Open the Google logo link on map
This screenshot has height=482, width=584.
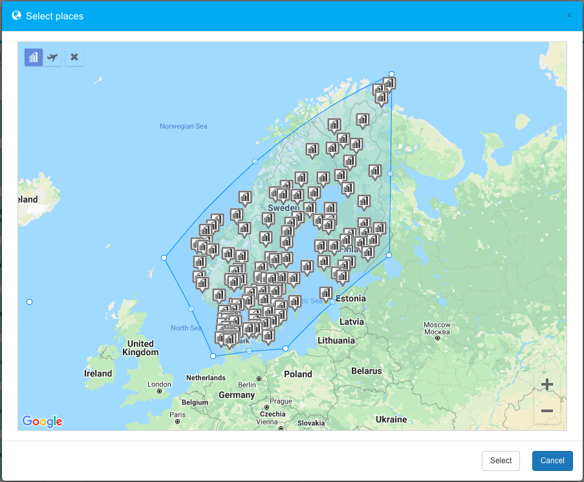(x=42, y=421)
